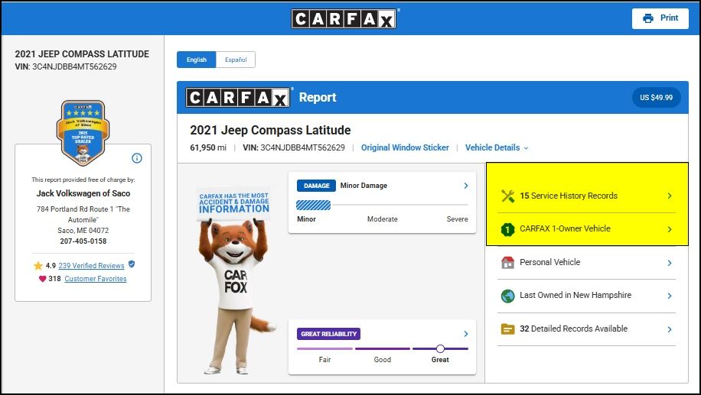Select 32 Detailed Records Available text
Viewport: 701px width, 395px height.
(574, 329)
